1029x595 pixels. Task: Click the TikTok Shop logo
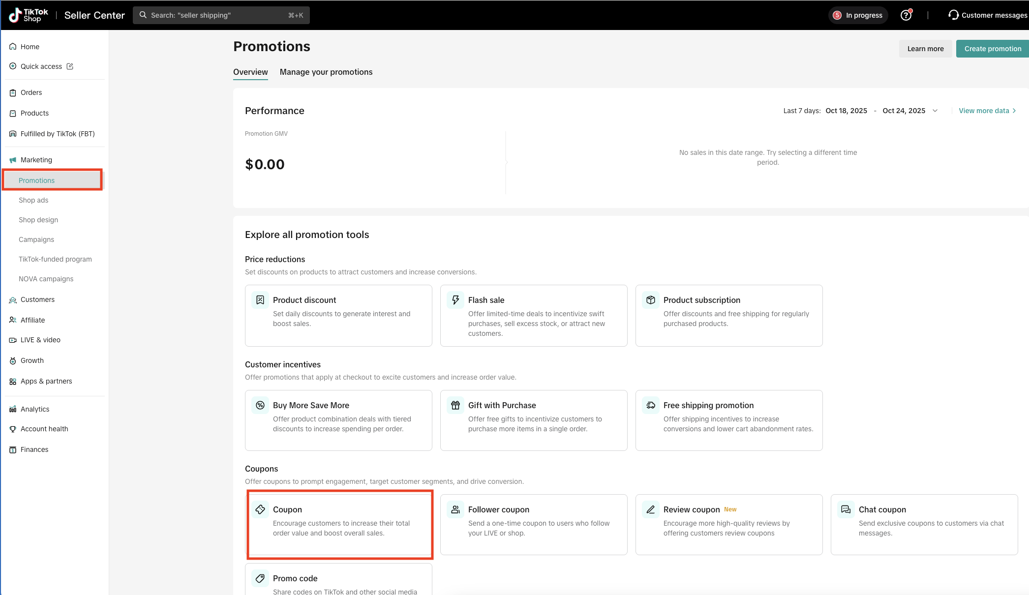coord(29,15)
